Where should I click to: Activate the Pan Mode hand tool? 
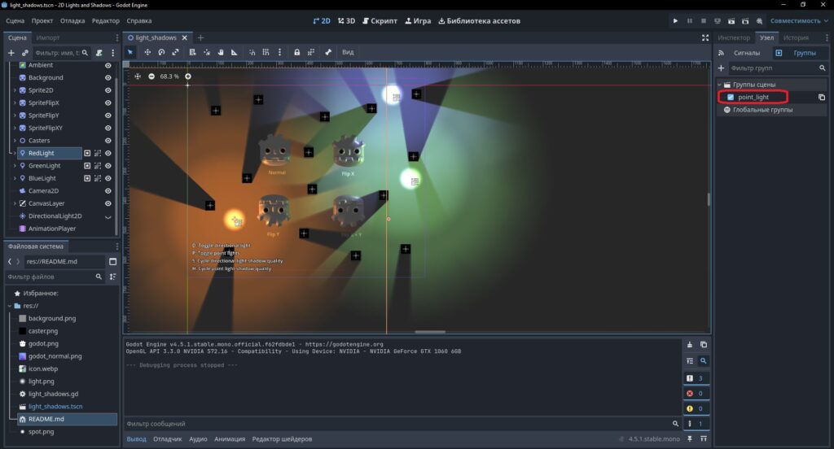[220, 52]
